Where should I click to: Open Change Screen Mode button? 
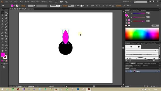tap(4, 67)
